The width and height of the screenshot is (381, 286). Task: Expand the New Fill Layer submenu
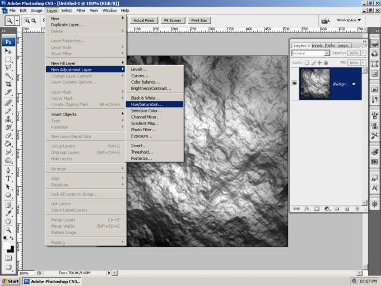click(x=86, y=63)
